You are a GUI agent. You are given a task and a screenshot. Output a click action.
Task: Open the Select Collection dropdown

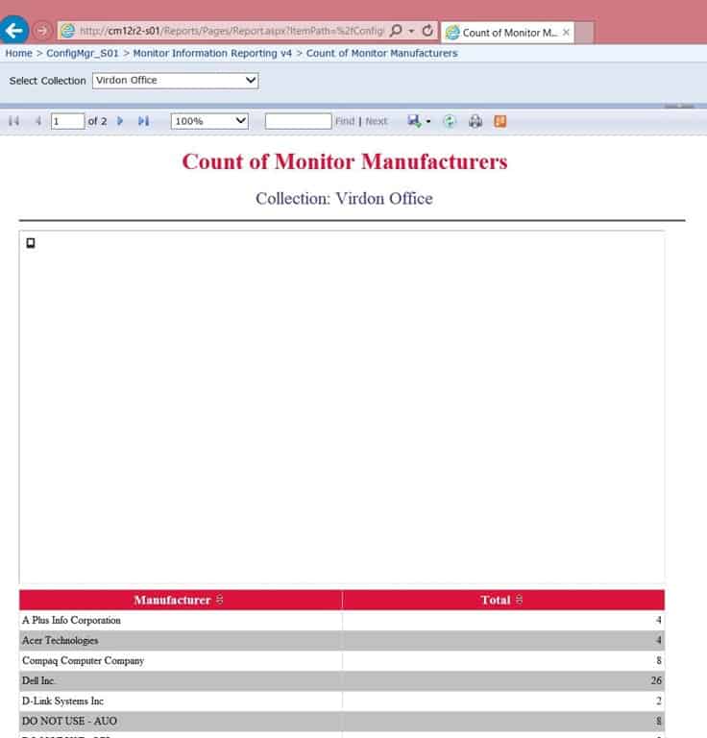click(x=175, y=81)
